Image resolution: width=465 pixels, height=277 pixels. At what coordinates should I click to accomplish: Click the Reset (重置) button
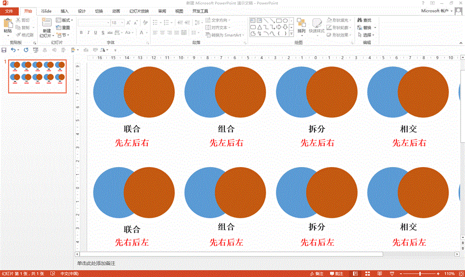pos(63,27)
